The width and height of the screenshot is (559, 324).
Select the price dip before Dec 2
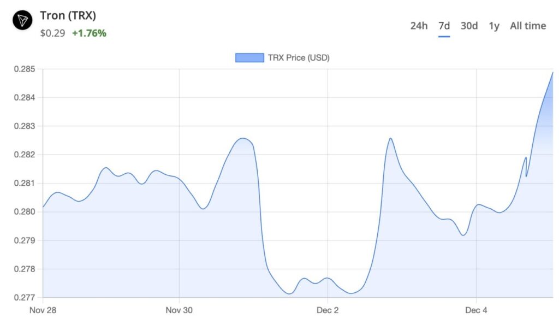click(289, 293)
